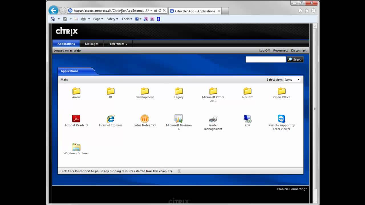
Task: Expand the Preferences menu
Action: point(118,44)
